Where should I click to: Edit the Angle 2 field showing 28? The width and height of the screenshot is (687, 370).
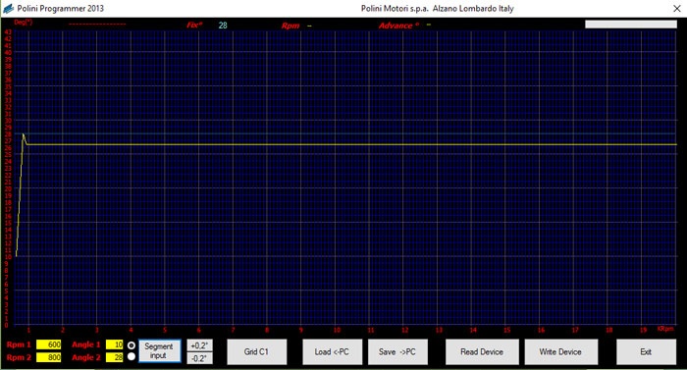coord(115,357)
